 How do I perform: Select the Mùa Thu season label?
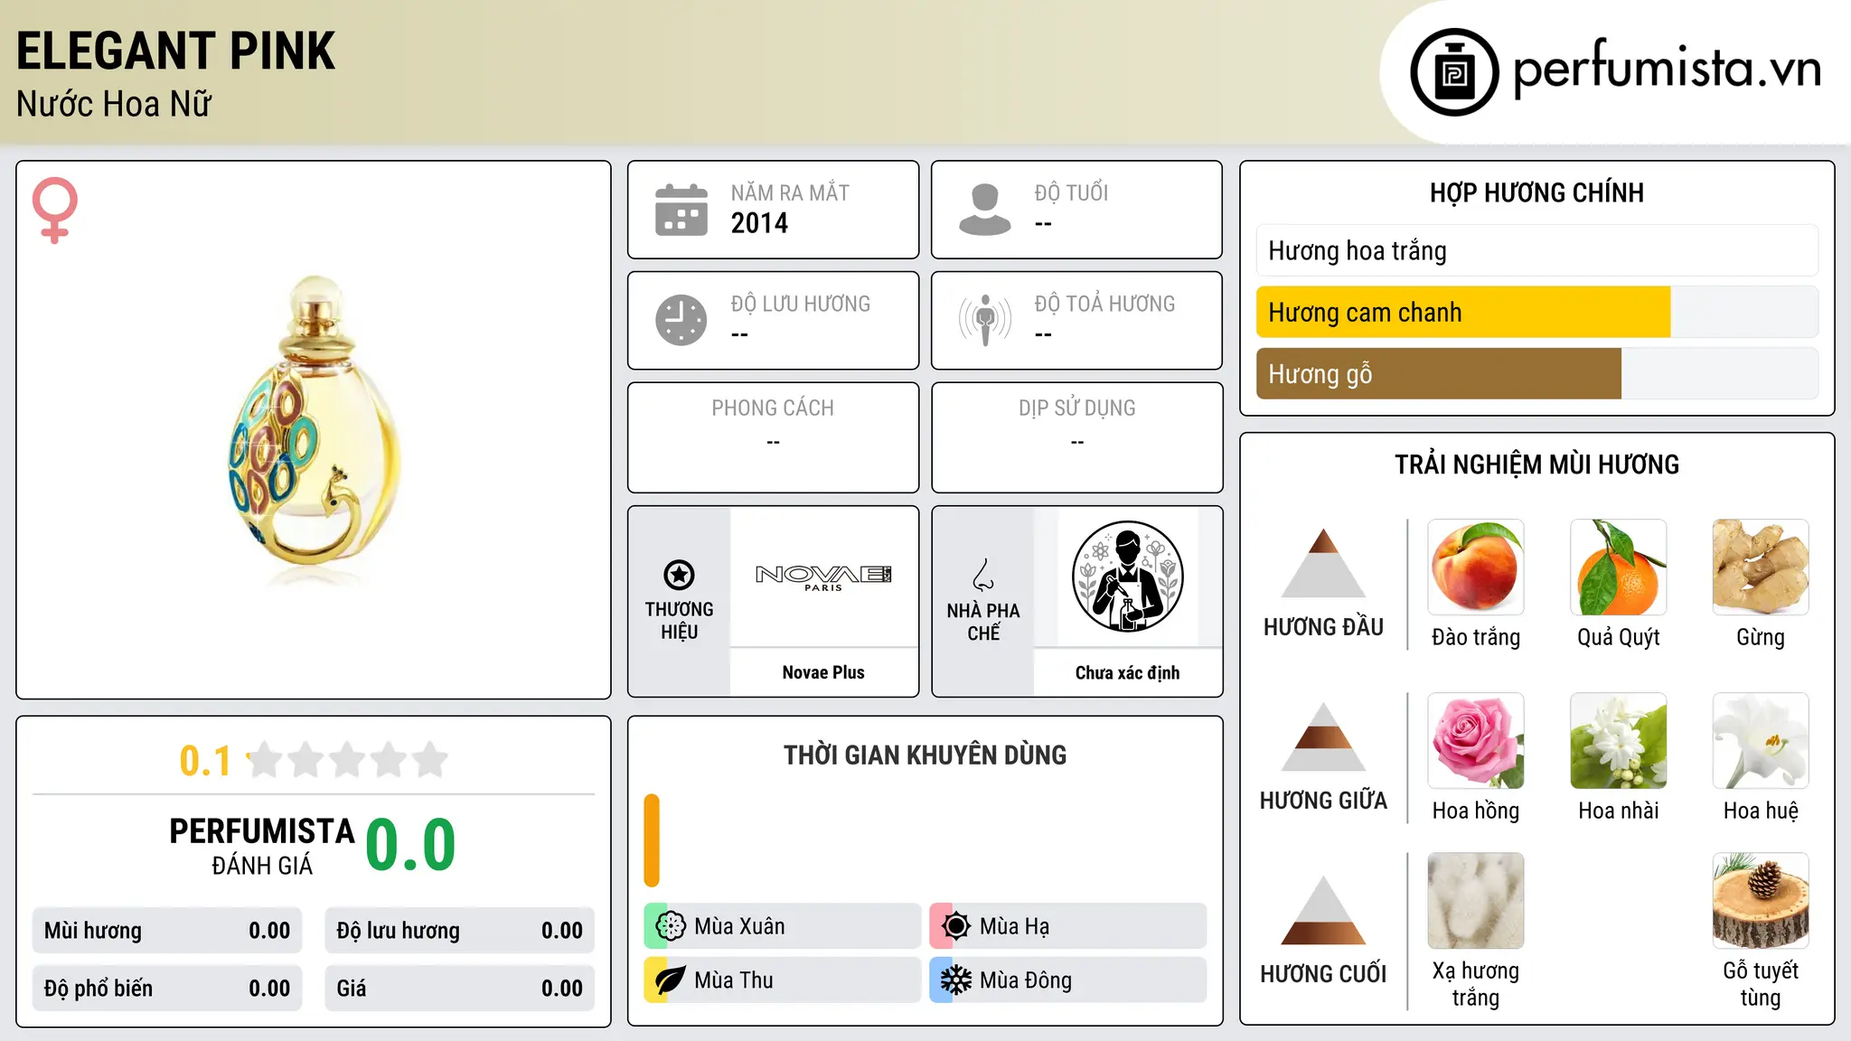[x=734, y=980]
